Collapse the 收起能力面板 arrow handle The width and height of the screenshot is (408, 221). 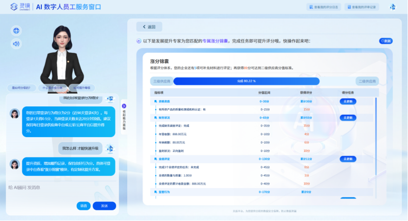124,106
